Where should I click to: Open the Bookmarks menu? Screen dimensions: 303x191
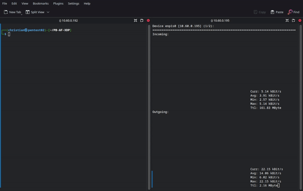pyautogui.click(x=41, y=3)
